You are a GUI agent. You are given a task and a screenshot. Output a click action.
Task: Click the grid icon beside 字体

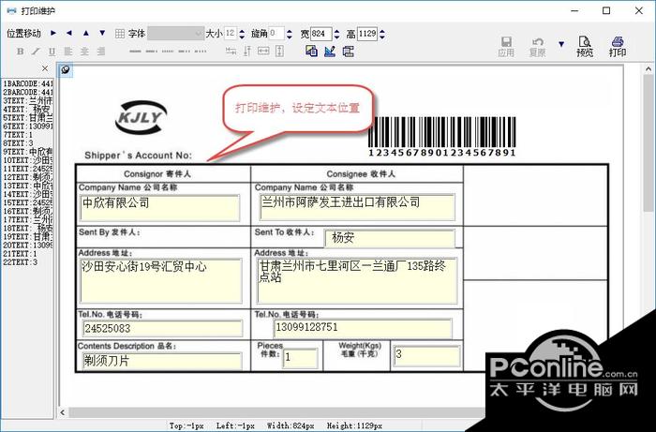point(120,34)
